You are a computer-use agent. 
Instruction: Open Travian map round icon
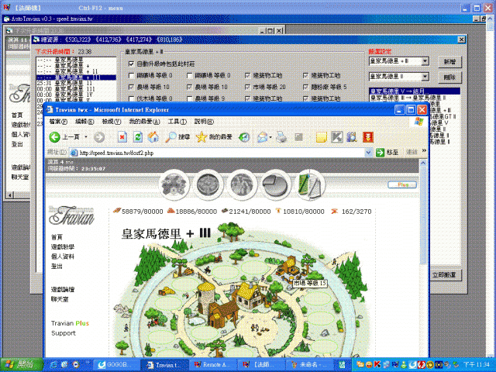click(242, 184)
